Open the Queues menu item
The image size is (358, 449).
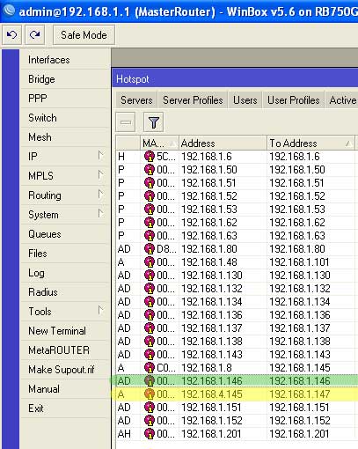coord(64,234)
